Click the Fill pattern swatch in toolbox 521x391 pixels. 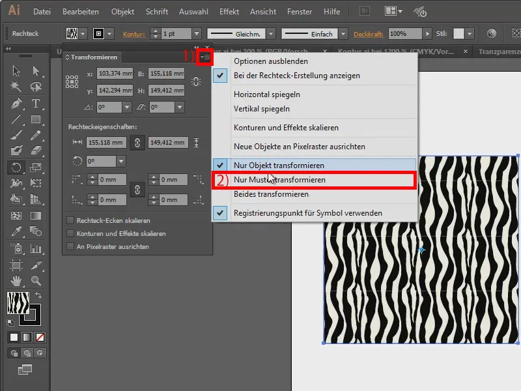point(18,302)
